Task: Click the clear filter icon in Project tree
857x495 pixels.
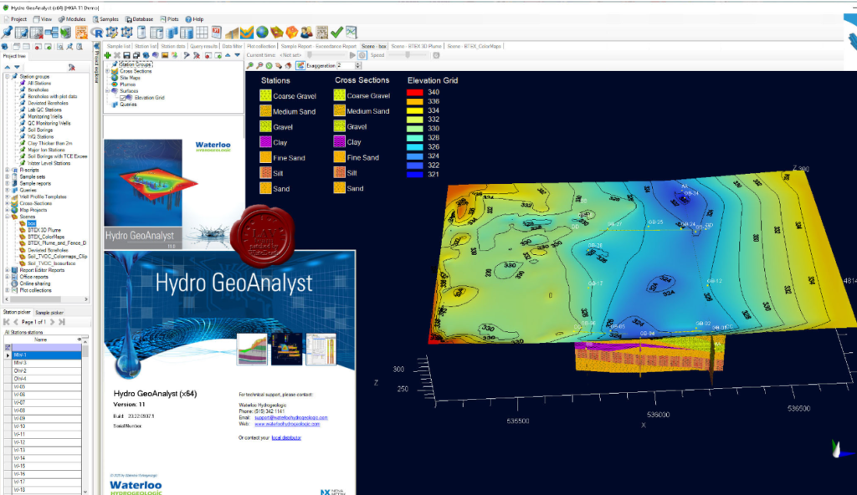Action: (72, 67)
